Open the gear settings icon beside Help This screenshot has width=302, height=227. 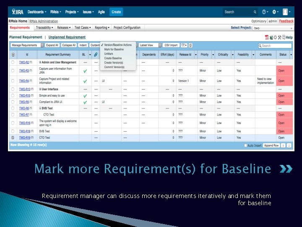point(275,37)
